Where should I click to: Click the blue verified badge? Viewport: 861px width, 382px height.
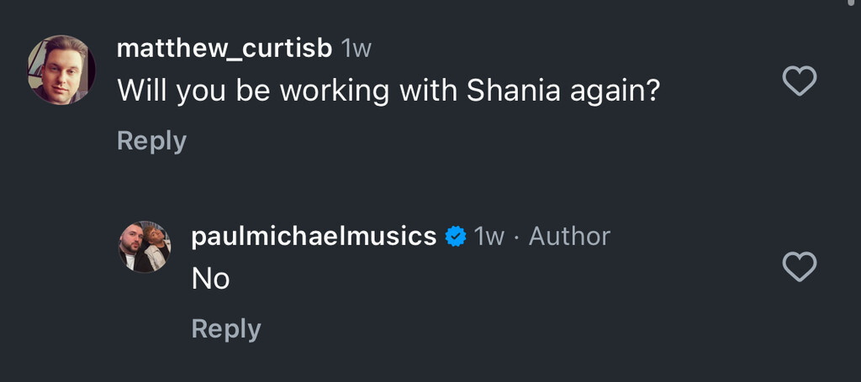click(456, 237)
